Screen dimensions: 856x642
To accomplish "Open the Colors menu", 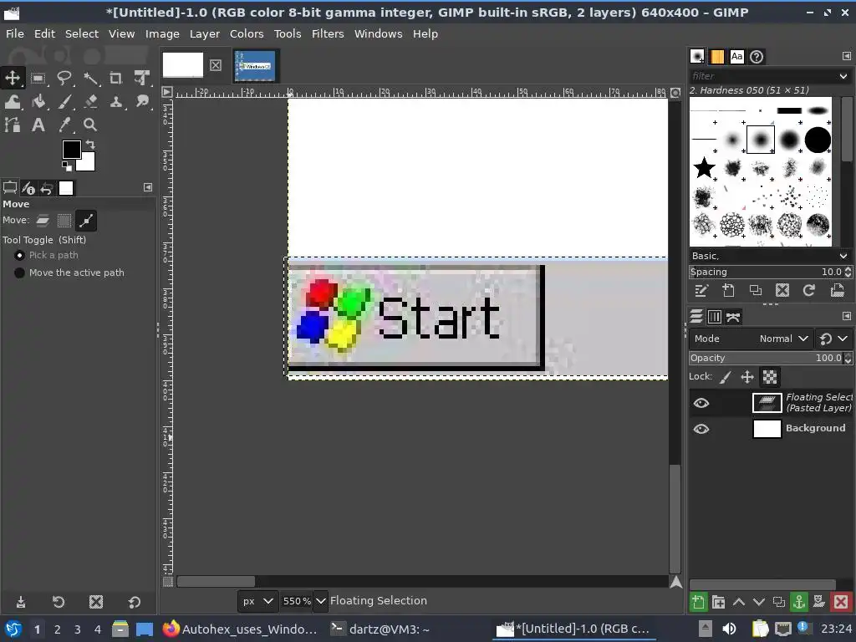I will (247, 33).
